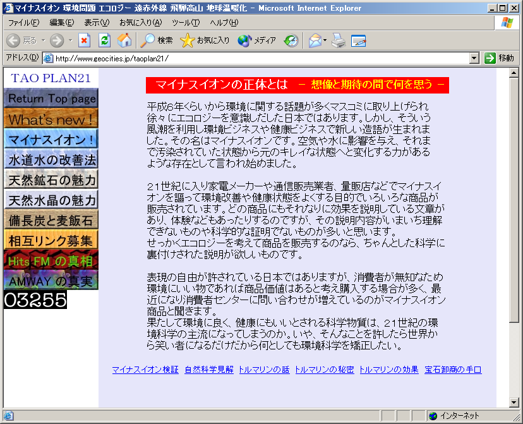The width and height of the screenshot is (523, 424).
Task: Click the Internet Explorer title bar icon
Action: [8, 8]
